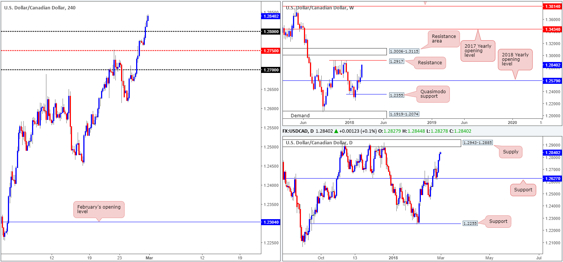Click the 'February's opening level' callout label

point(99,209)
